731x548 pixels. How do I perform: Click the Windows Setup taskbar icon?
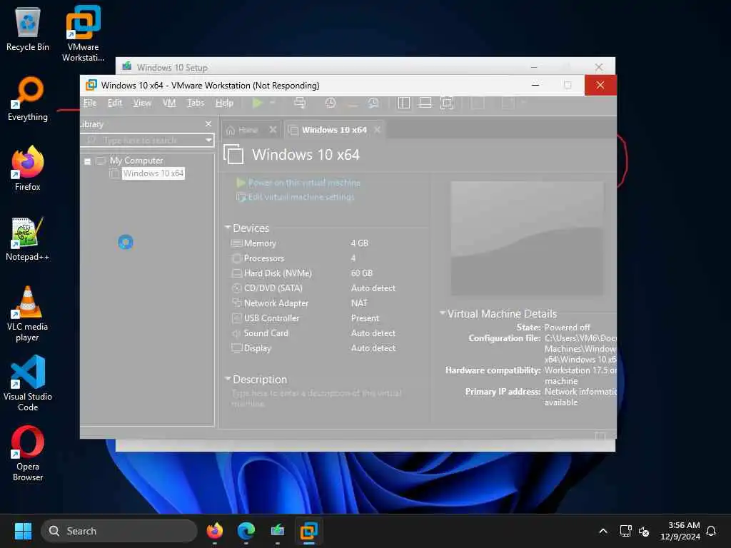278,531
